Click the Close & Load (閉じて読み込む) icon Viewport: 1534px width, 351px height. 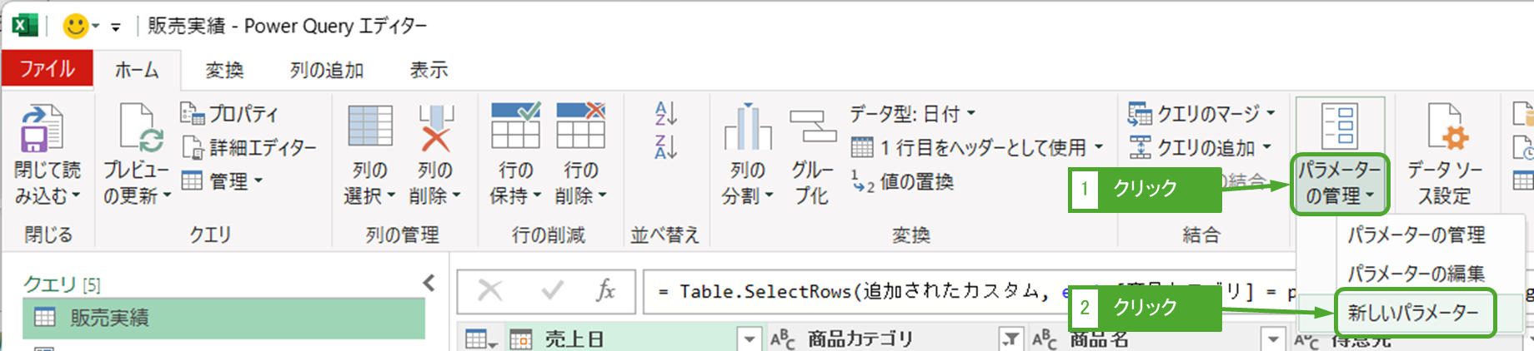pos(42,129)
